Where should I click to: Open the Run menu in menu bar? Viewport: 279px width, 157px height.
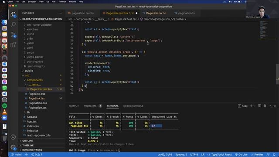(x=54, y=2)
